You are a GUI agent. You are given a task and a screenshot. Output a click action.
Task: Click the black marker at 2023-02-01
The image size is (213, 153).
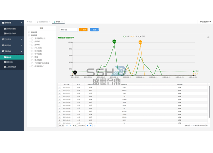75,73
